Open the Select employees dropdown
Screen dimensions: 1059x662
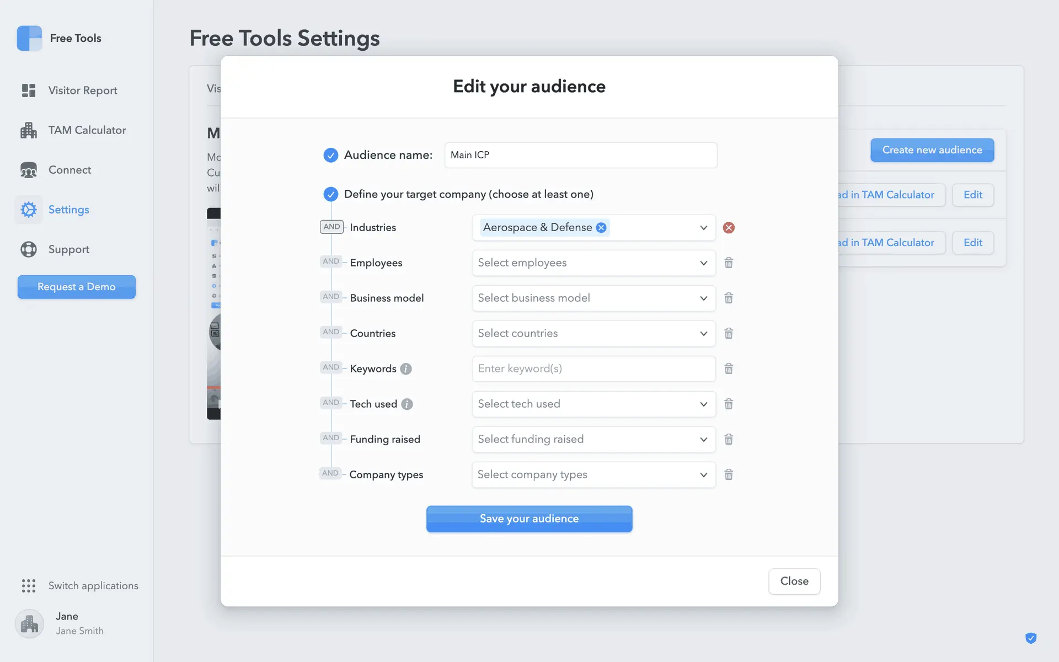tap(593, 263)
